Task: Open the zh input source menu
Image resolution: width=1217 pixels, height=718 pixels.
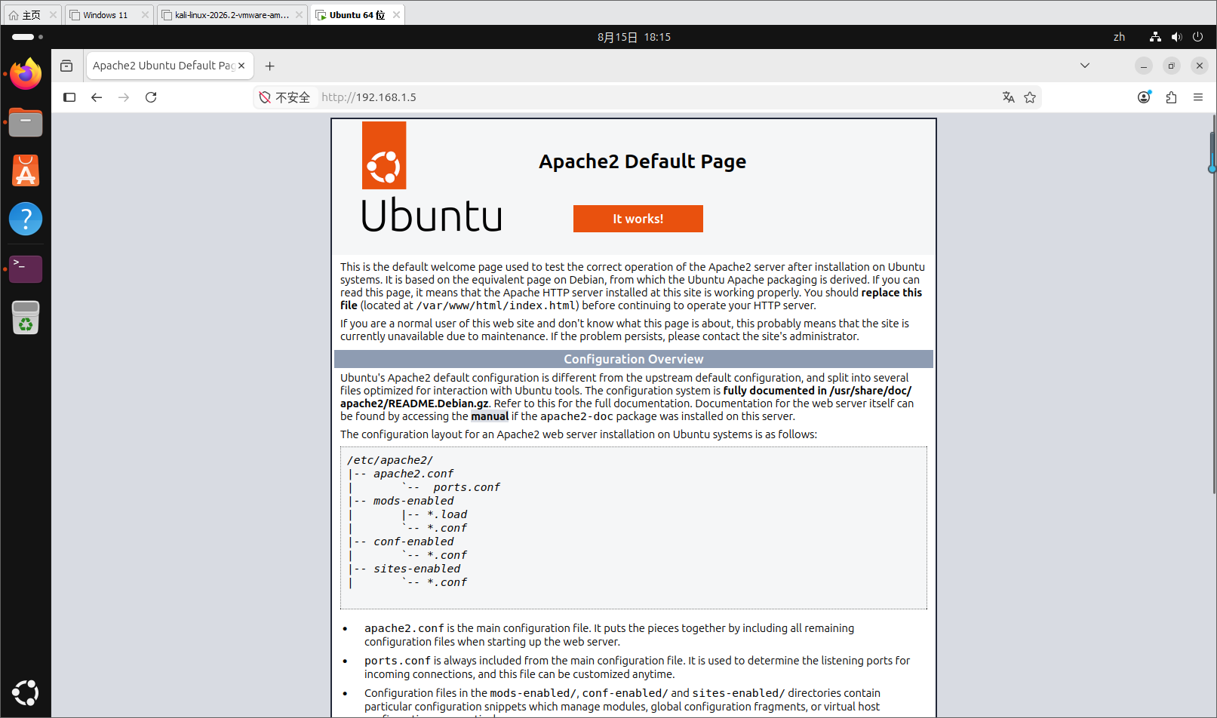Action: pyautogui.click(x=1119, y=37)
